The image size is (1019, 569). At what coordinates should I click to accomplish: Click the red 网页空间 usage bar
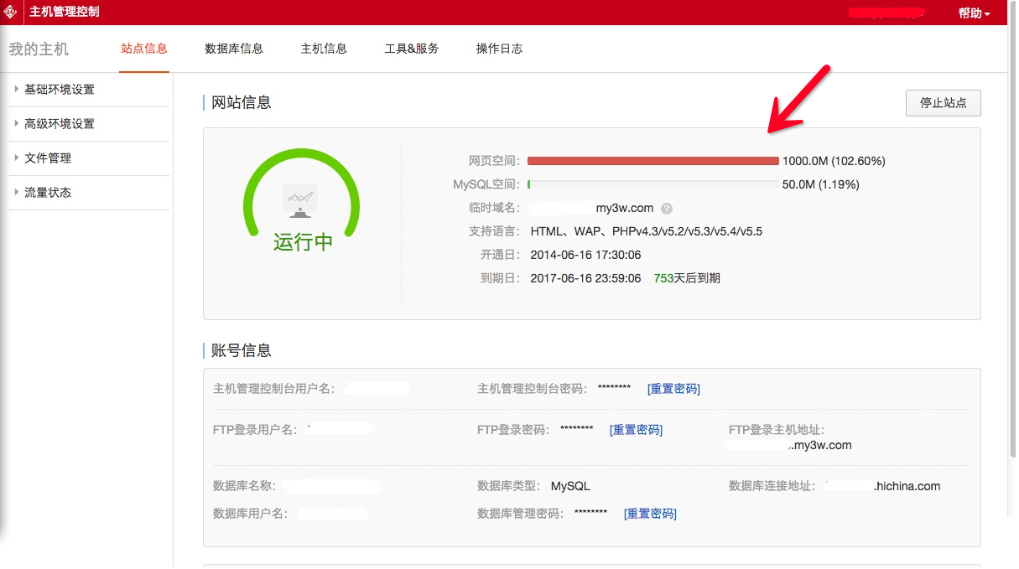click(x=652, y=161)
